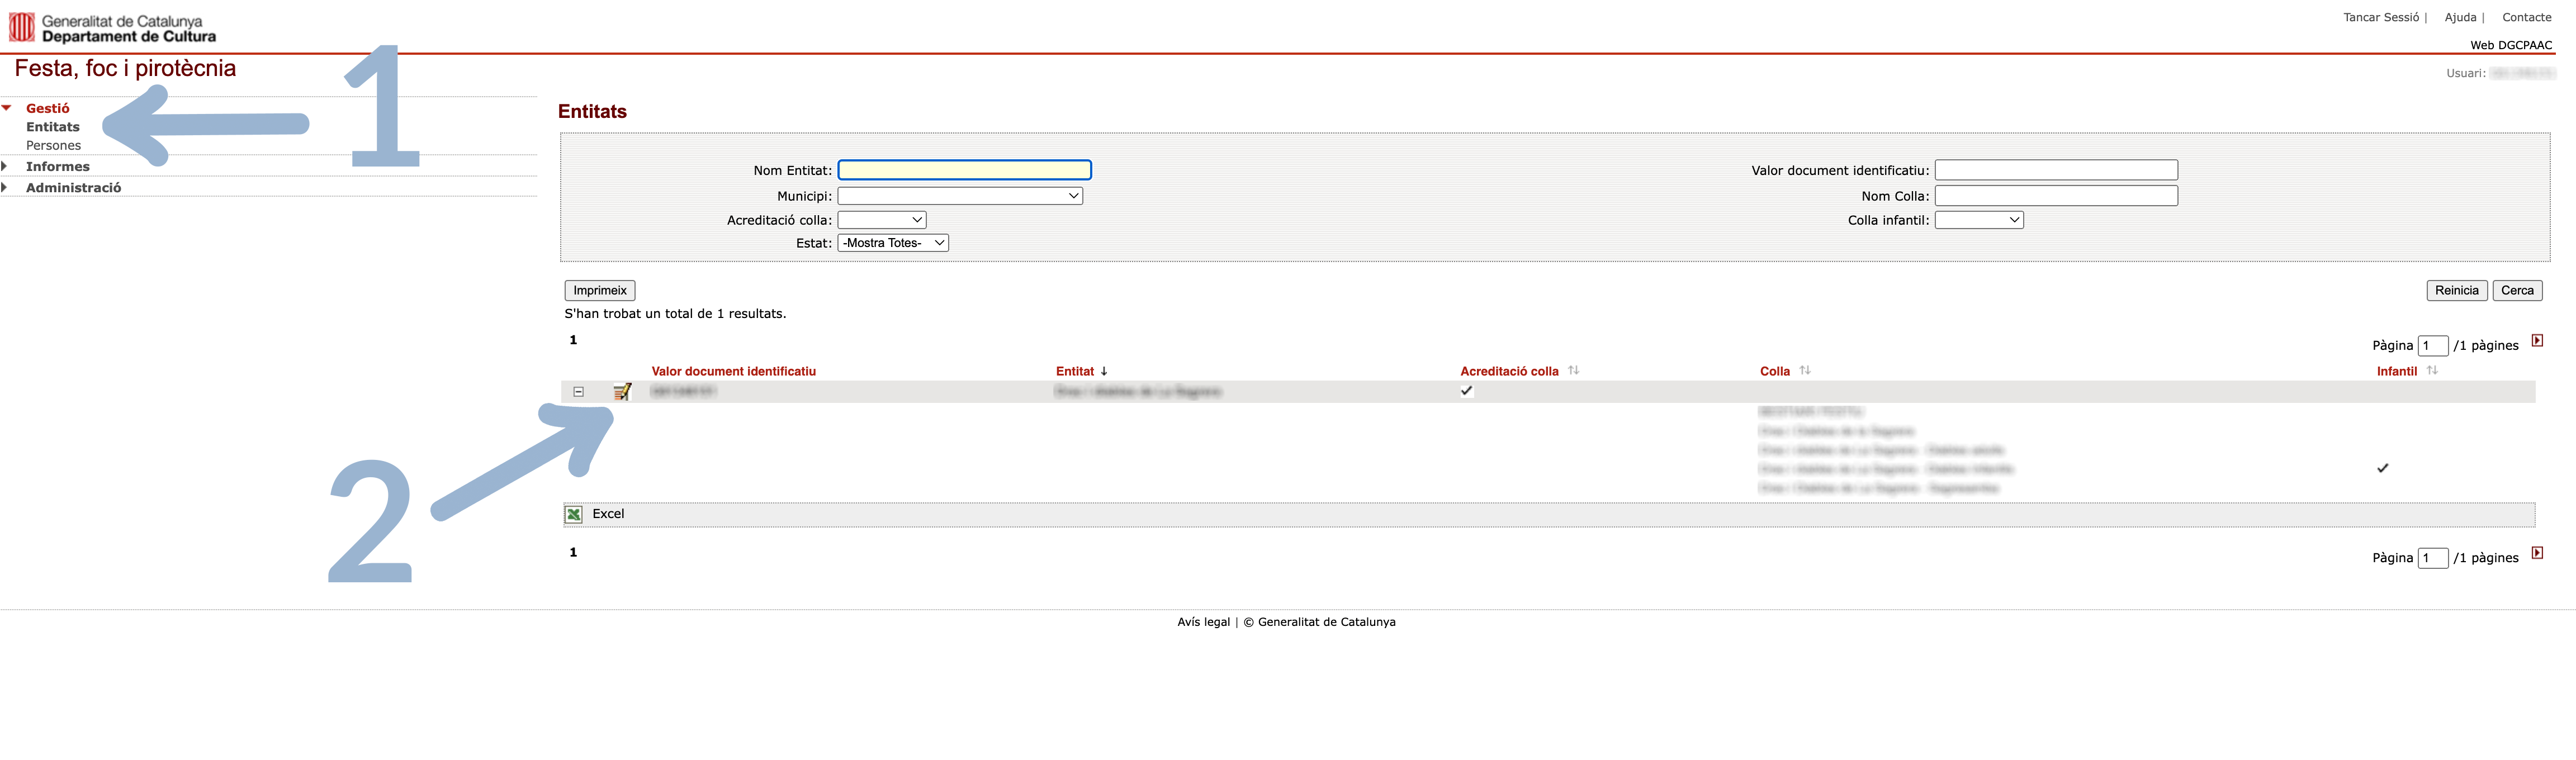Select Persones in the Gestió menu
The width and height of the screenshot is (2576, 760).
coord(53,146)
